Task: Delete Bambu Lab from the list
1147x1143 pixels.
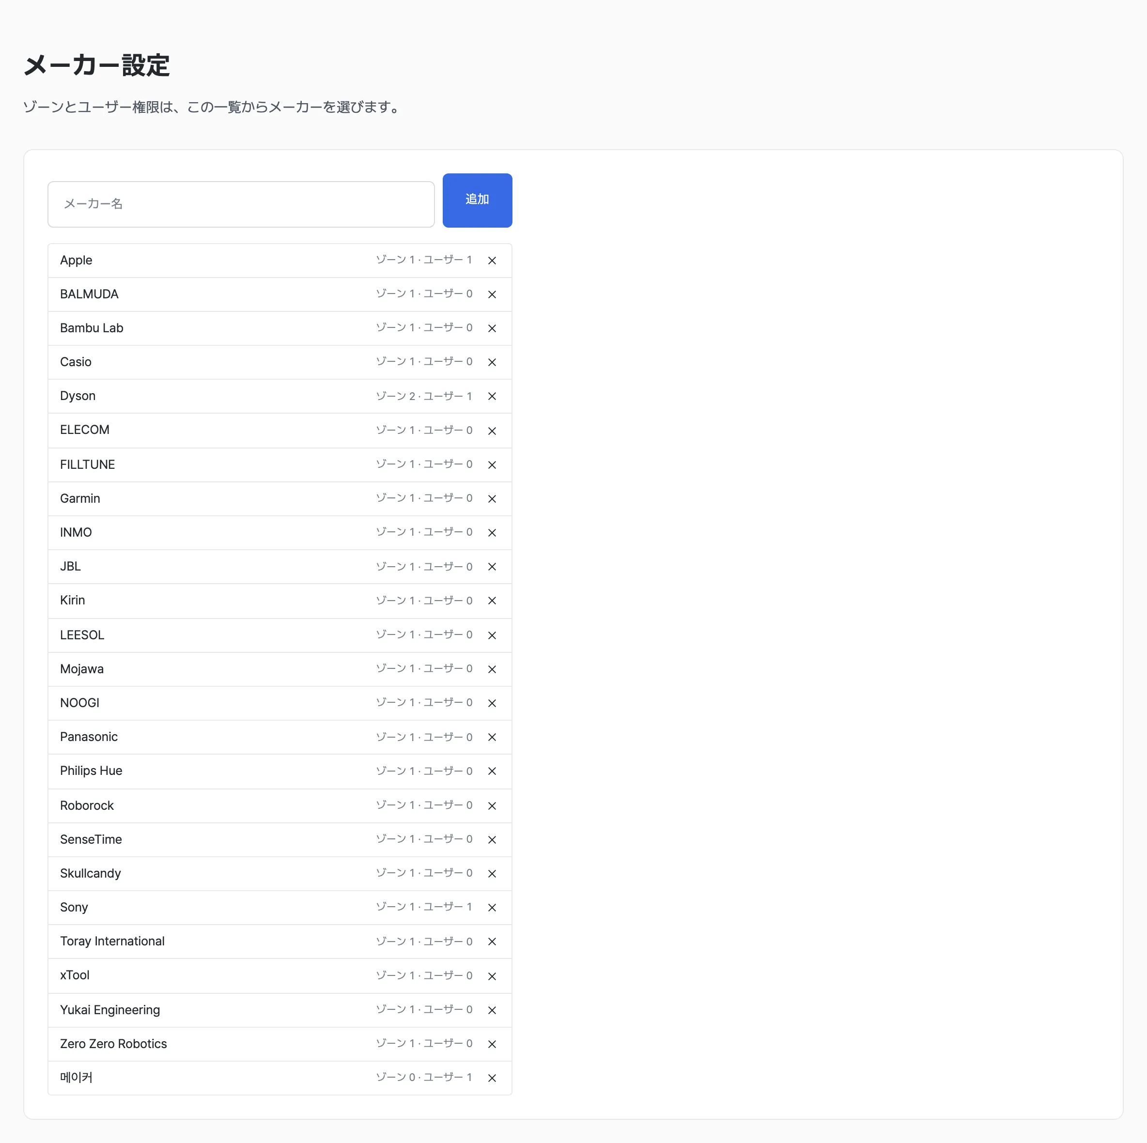Action: click(492, 328)
